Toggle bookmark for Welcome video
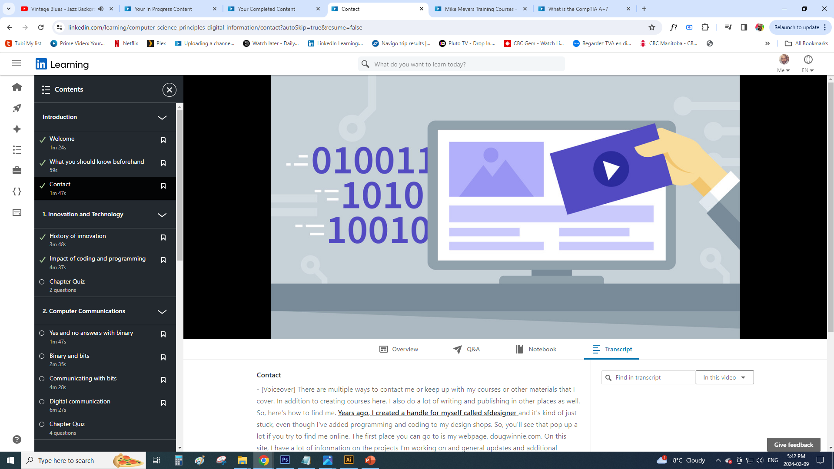This screenshot has width=834, height=469. tap(163, 140)
